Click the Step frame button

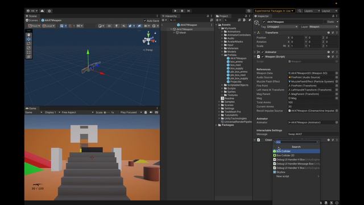click(189, 11)
